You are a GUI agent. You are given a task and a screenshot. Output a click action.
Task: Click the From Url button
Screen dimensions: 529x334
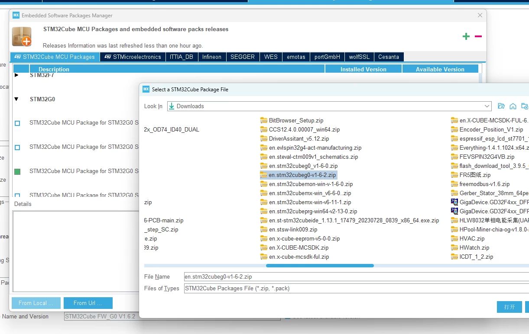pyautogui.click(x=88, y=303)
